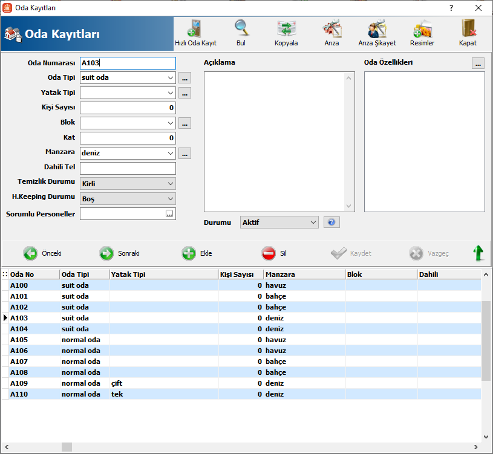Click the Oda Özellikleri ellipsis button
Viewport: 493px width, 454px height.
click(478, 63)
